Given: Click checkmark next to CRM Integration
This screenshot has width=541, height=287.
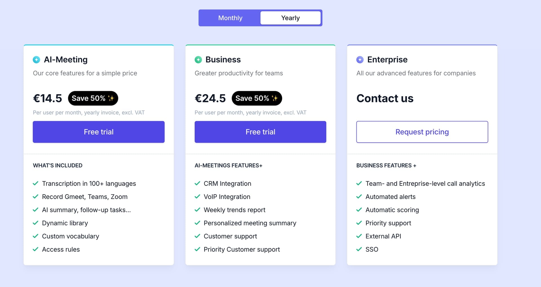Looking at the screenshot, I should pos(197,184).
